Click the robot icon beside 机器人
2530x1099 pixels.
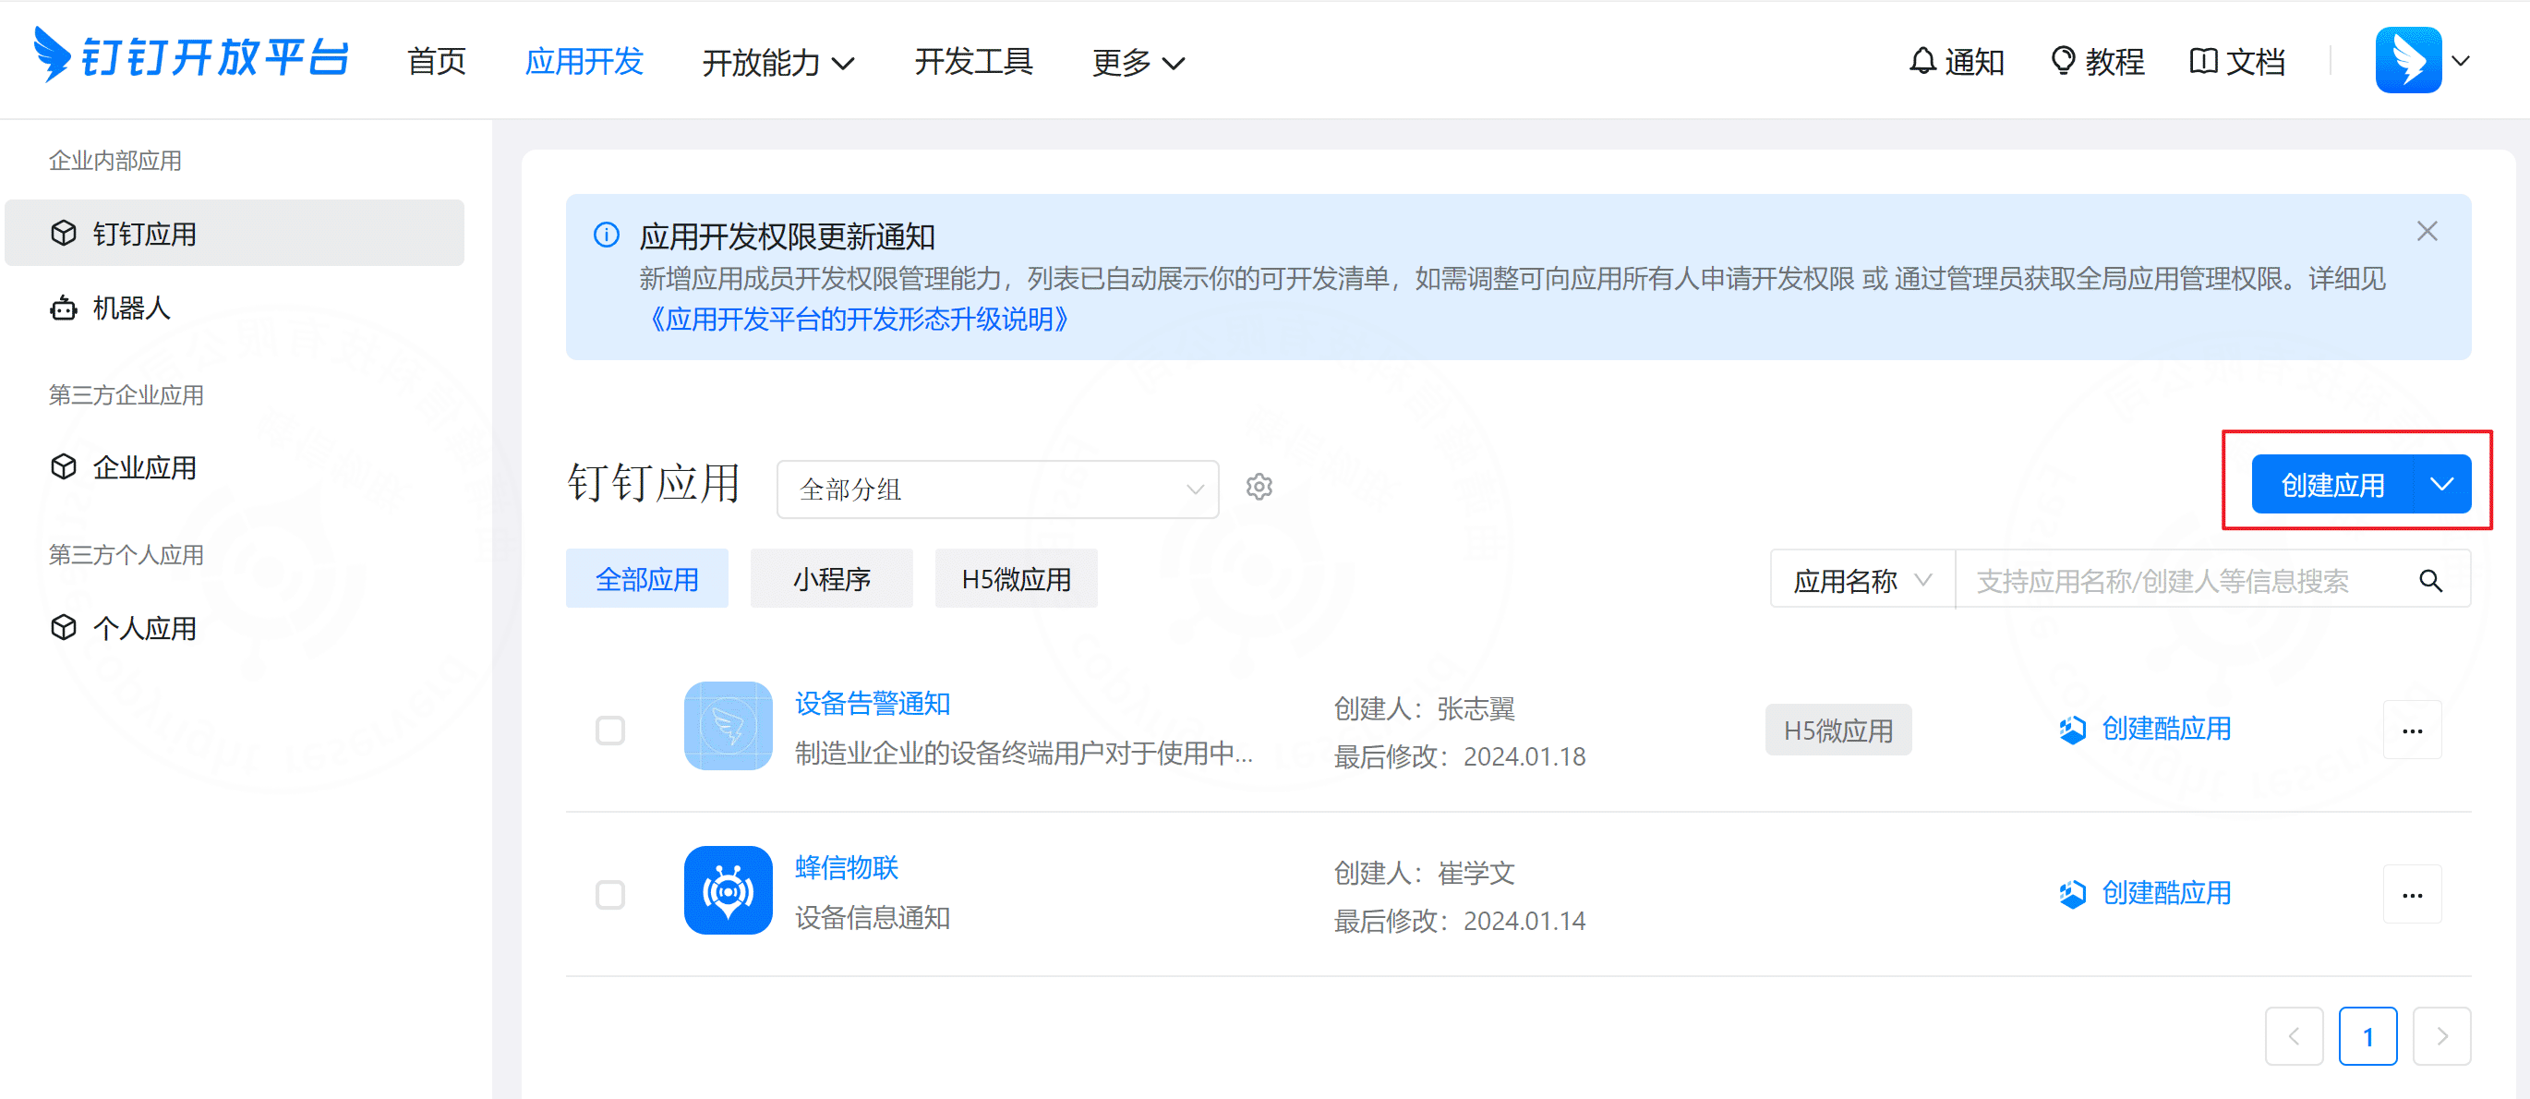click(x=64, y=308)
